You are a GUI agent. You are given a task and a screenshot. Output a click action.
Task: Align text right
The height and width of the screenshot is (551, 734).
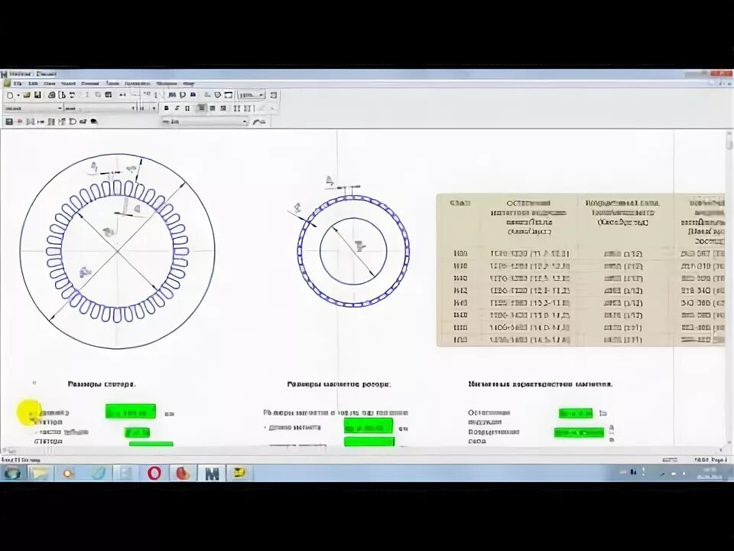pyautogui.click(x=222, y=109)
